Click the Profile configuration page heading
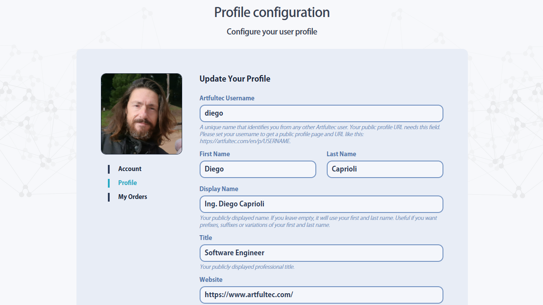 click(272, 13)
